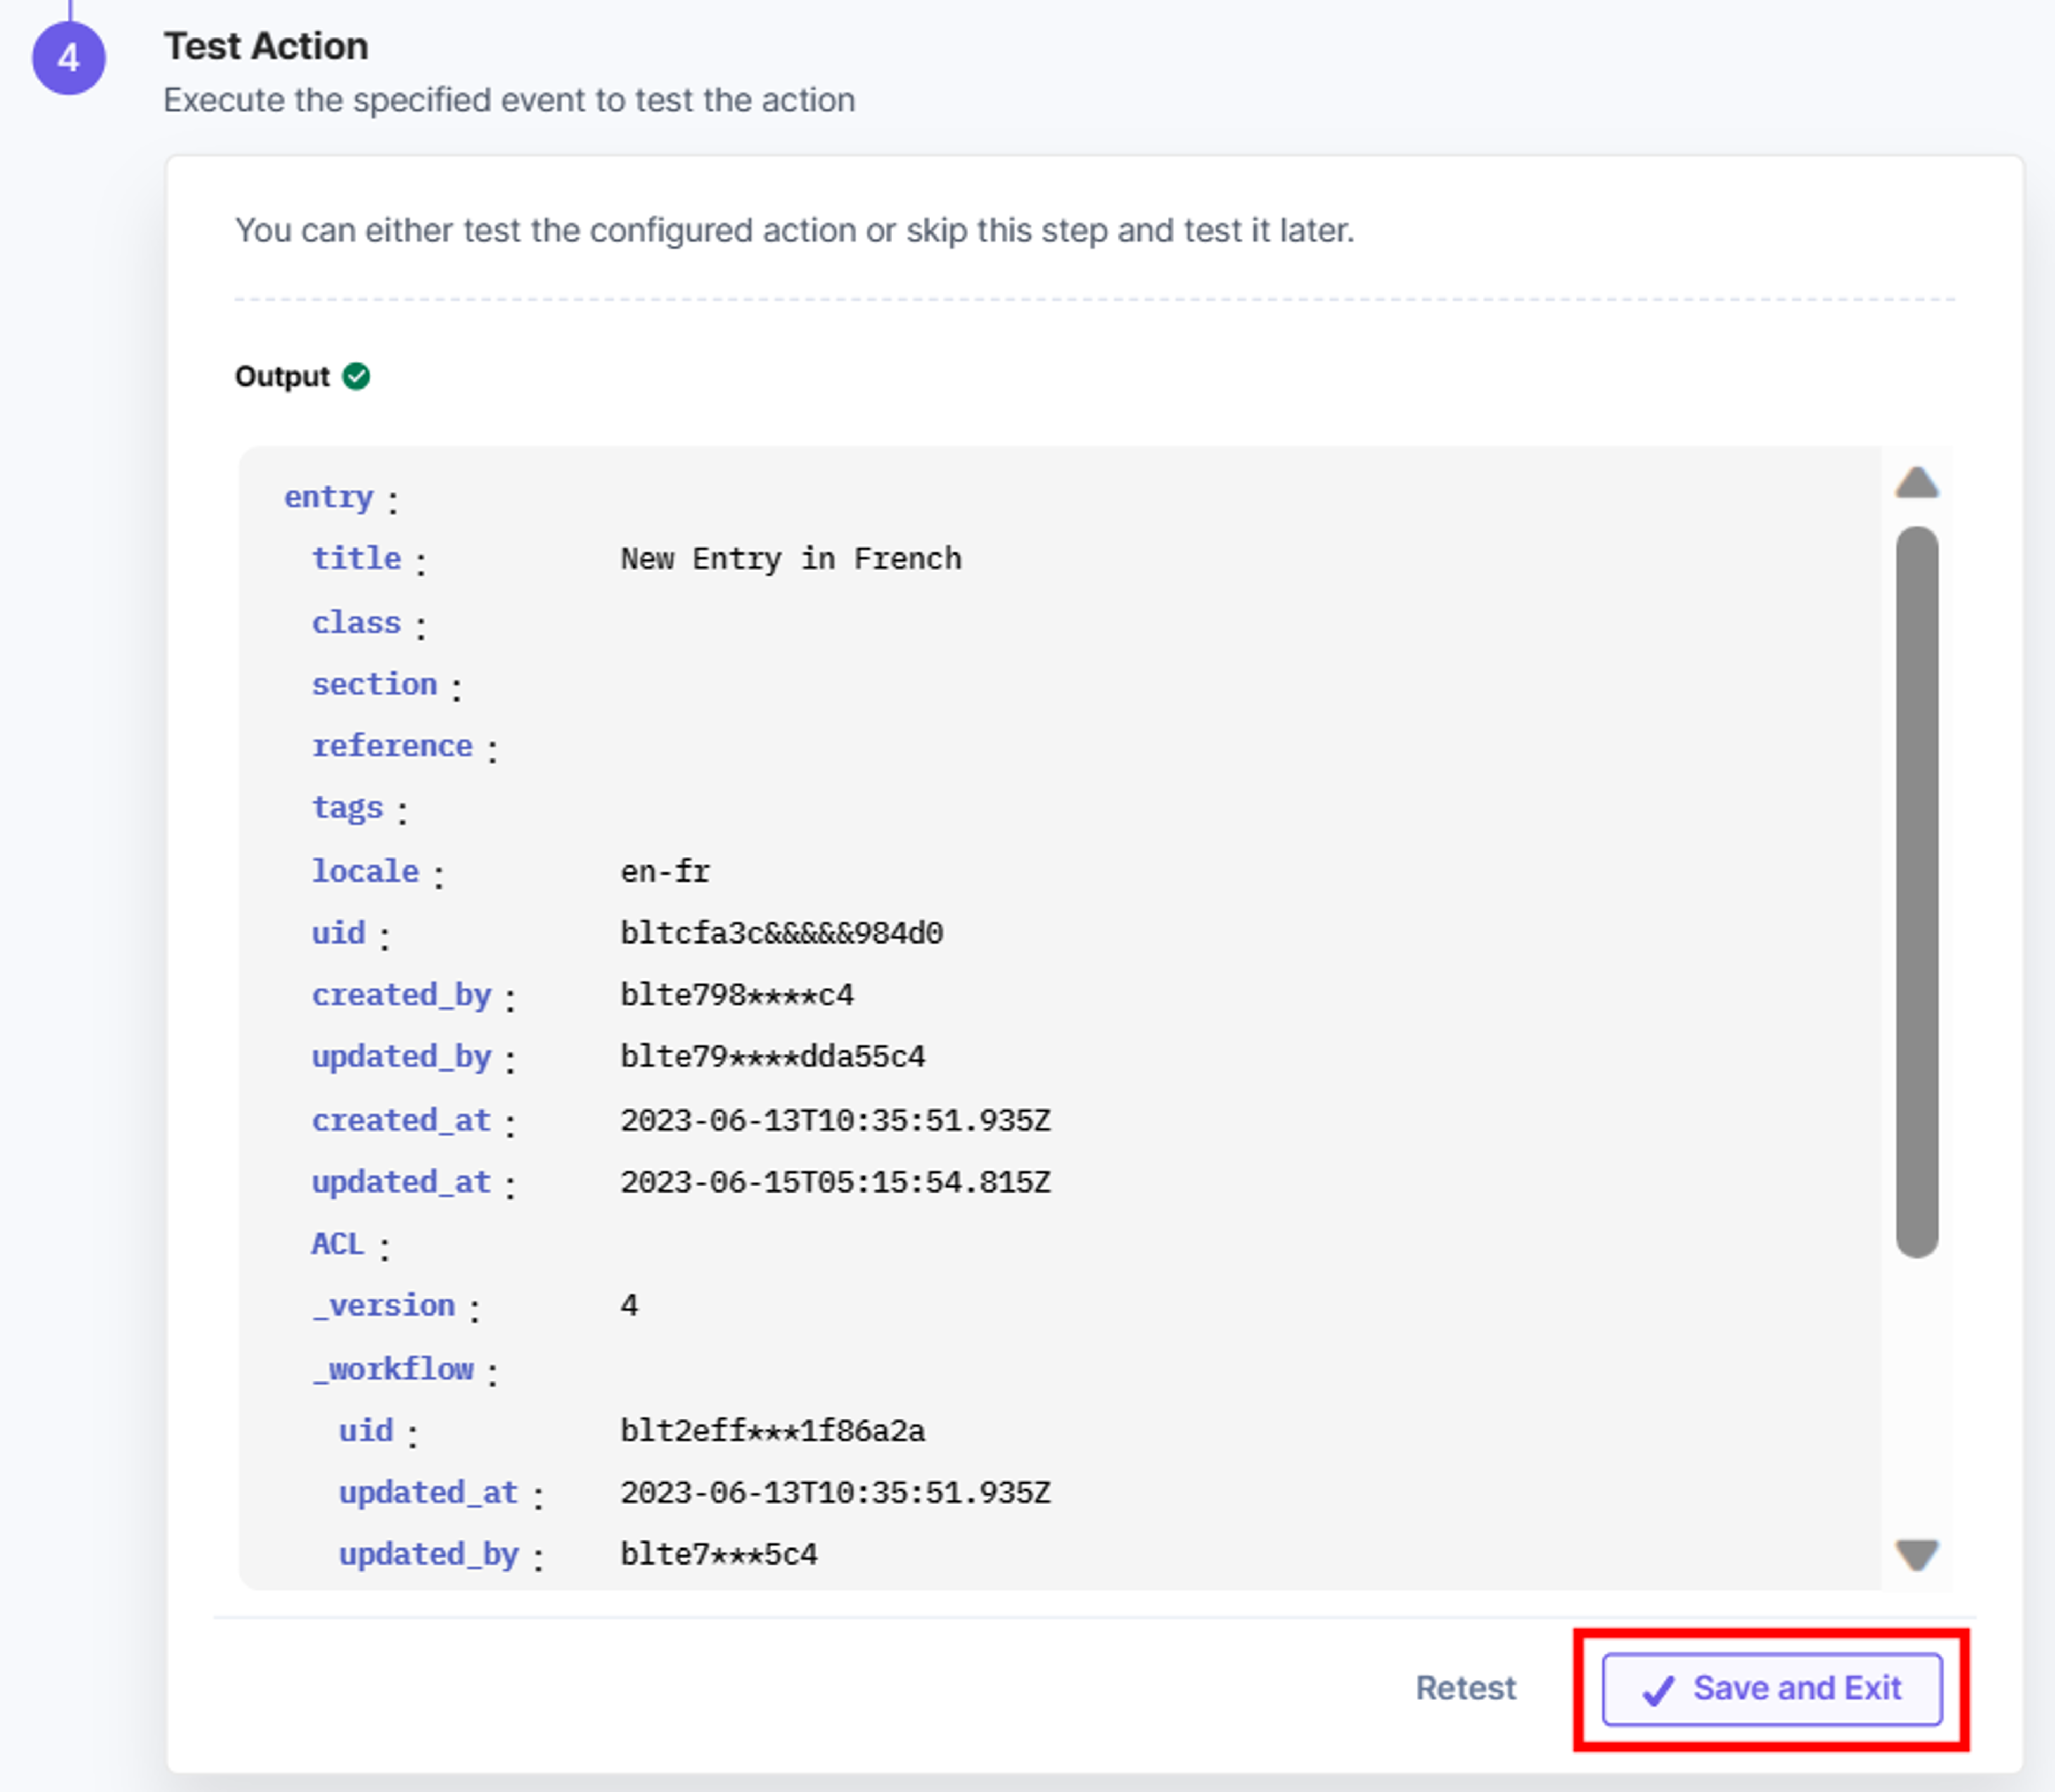Click the Test Action heading
The width and height of the screenshot is (2055, 1792).
[x=266, y=46]
